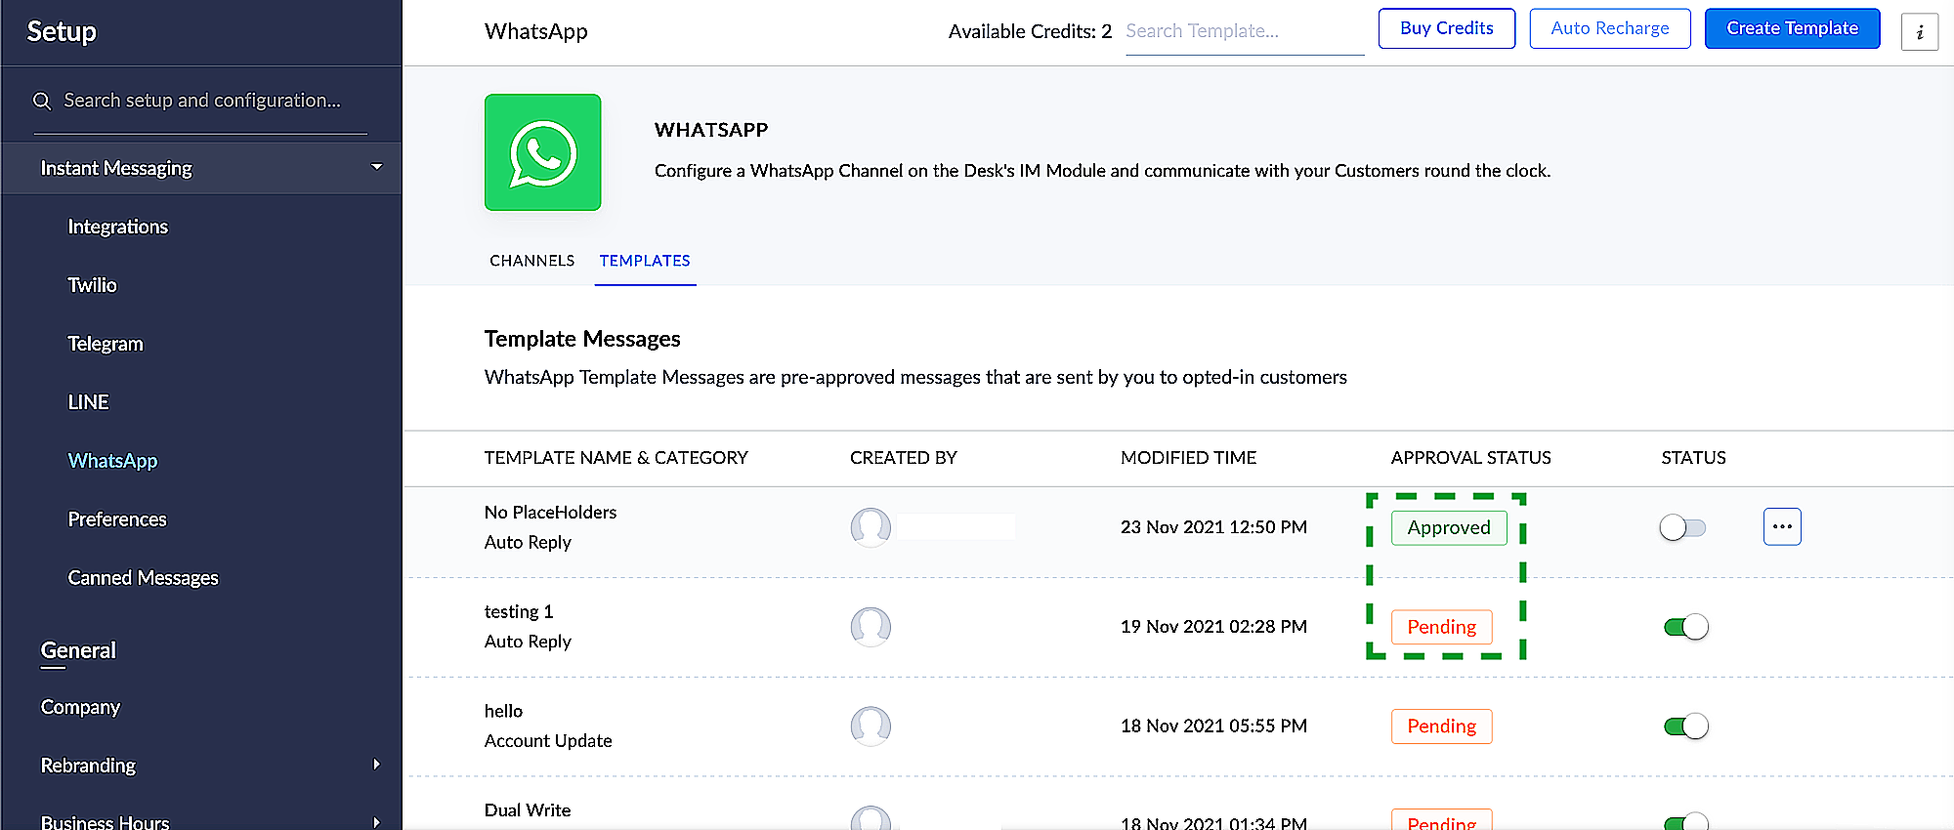Click the Pending badge for testing 1
This screenshot has height=830, width=1954.
coord(1442,627)
